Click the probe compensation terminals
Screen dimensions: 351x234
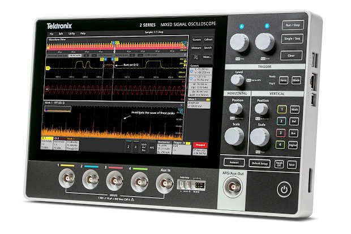coord(185,185)
